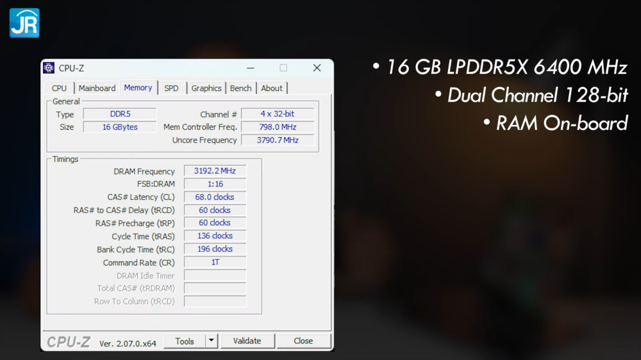Click the Bank Cycle Time (tRC) label
Viewport: 641px width, 360px height.
(x=136, y=250)
